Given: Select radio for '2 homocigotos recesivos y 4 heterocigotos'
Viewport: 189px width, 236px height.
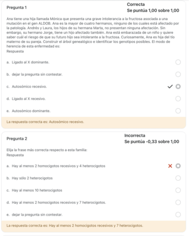Looking at the screenshot, I should [178, 166].
